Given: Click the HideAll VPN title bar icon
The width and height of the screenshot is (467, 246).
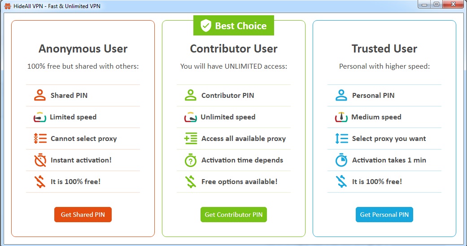Looking at the screenshot, I should tap(8, 6).
